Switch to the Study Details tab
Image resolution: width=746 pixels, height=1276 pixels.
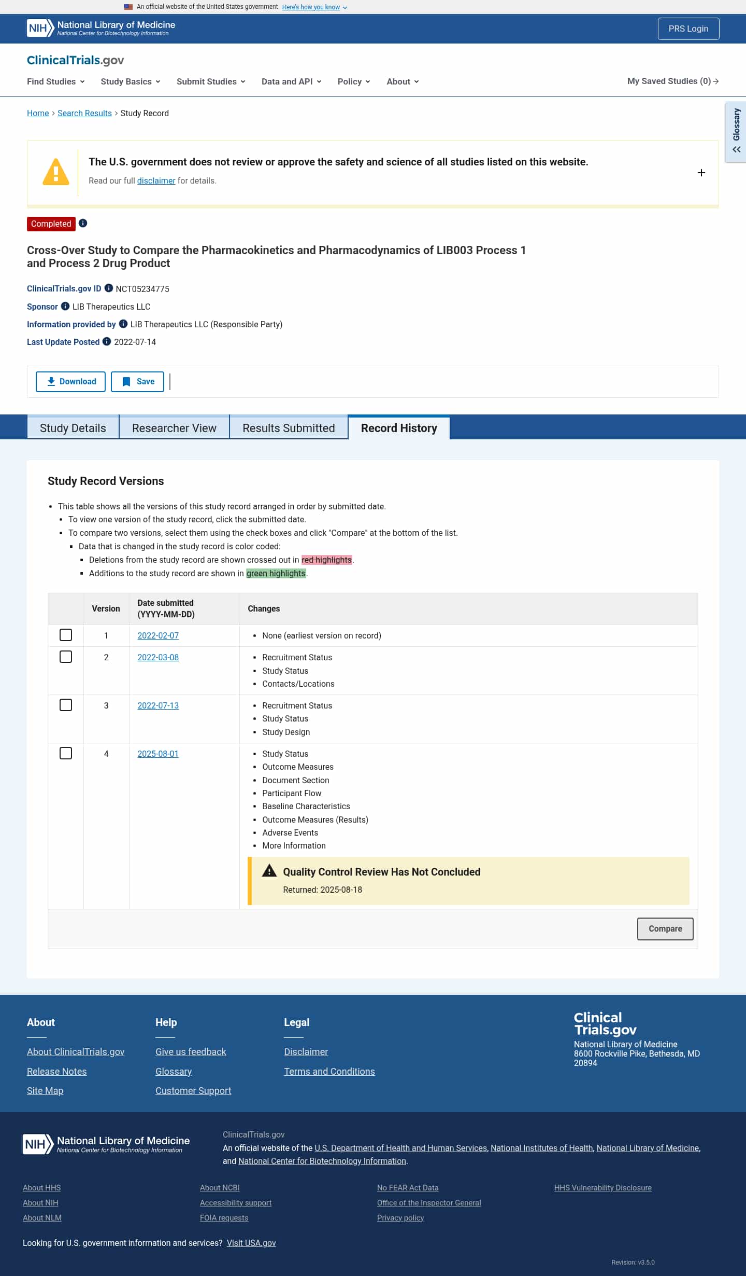tap(73, 428)
